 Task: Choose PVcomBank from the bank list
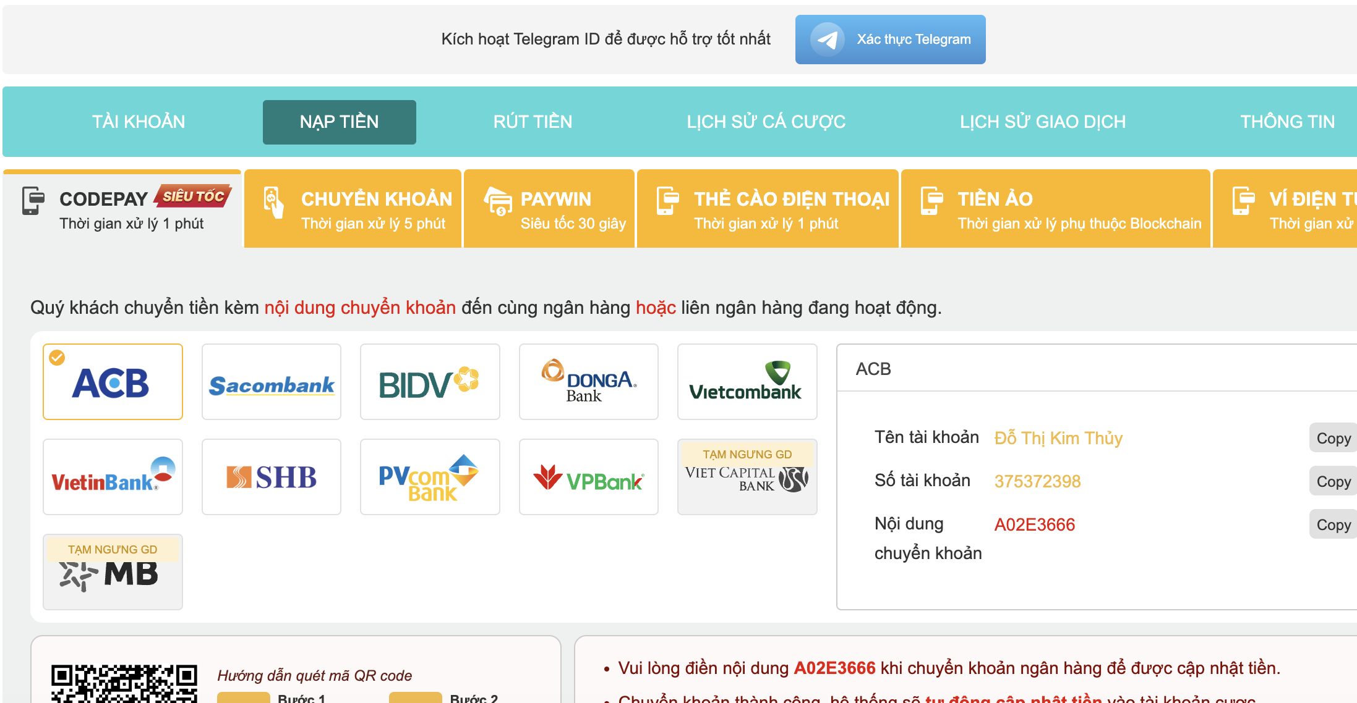pyautogui.click(x=429, y=476)
